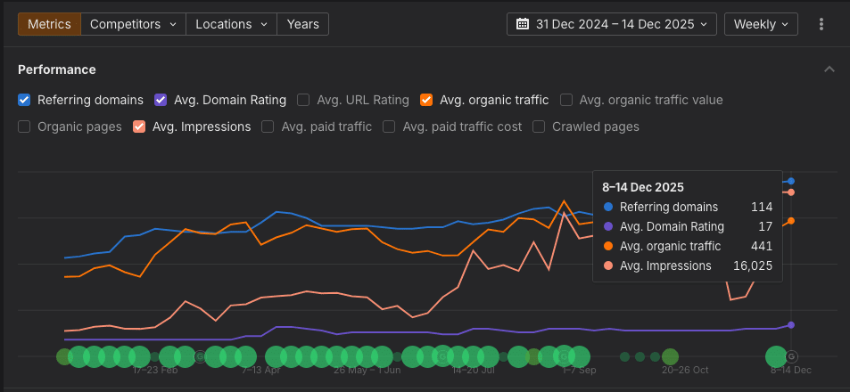This screenshot has width=850, height=392.
Task: Click blue Referring domains endpoint dot on chart
Action: pos(791,181)
